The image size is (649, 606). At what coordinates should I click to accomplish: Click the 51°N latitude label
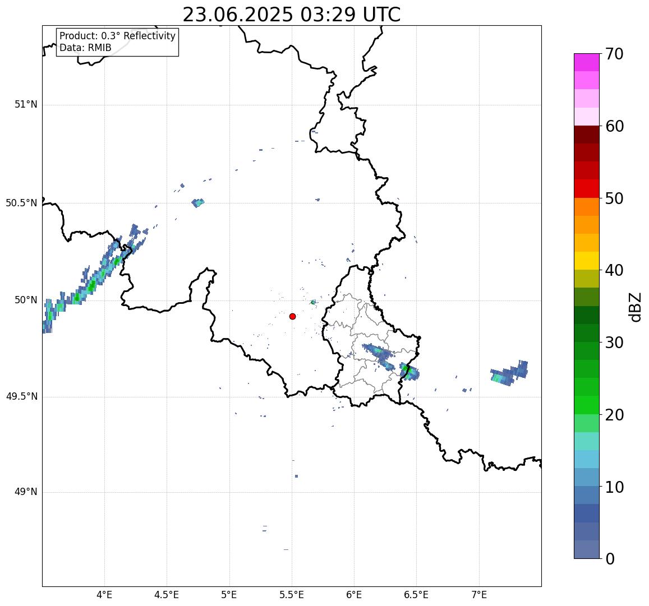(26, 105)
